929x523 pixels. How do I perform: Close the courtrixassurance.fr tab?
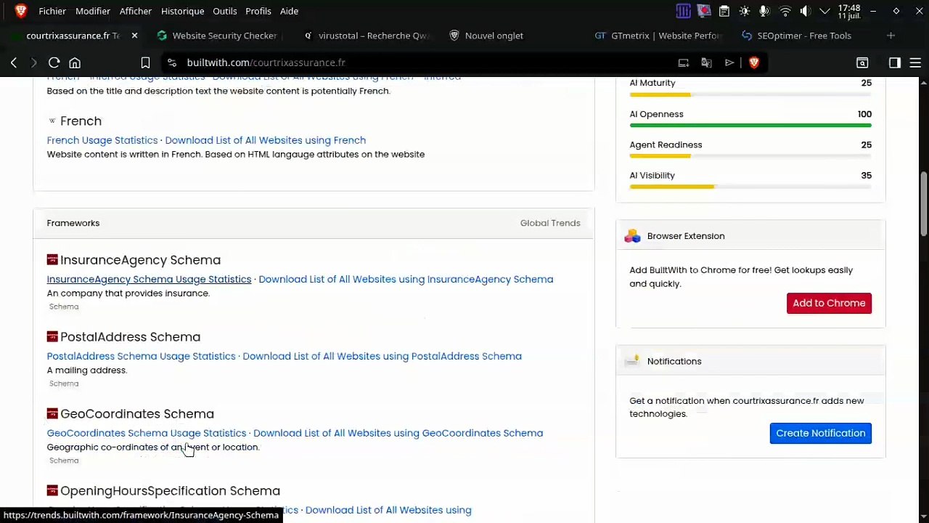point(134,36)
